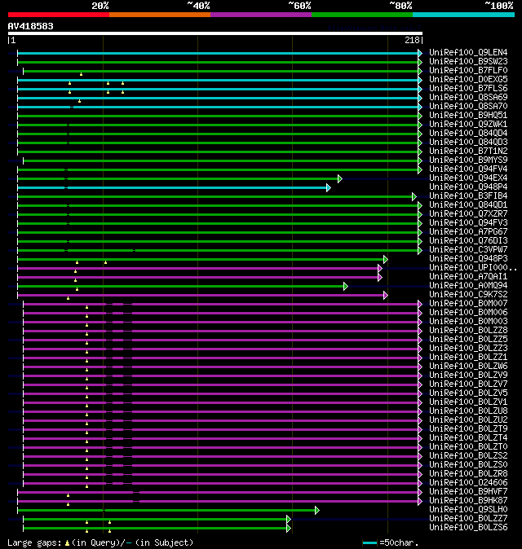The width and height of the screenshot is (522, 549).
Task: Click the green ~80% identity legend segment
Action: 362,15
